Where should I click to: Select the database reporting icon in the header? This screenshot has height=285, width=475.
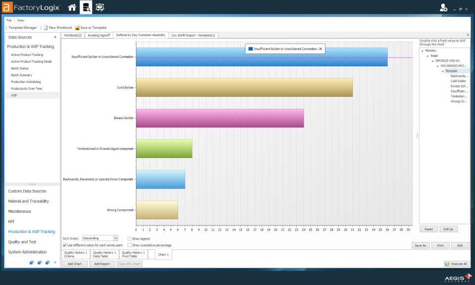pyautogui.click(x=85, y=7)
